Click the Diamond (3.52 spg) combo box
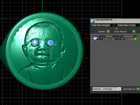Image resolution: width=140 pixels, height=105 pixels. tap(107, 89)
